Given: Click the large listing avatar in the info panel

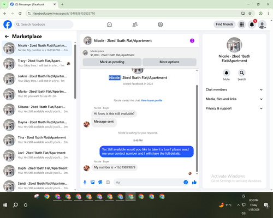Looking at the screenshot, I should pyautogui.click(x=234, y=45).
